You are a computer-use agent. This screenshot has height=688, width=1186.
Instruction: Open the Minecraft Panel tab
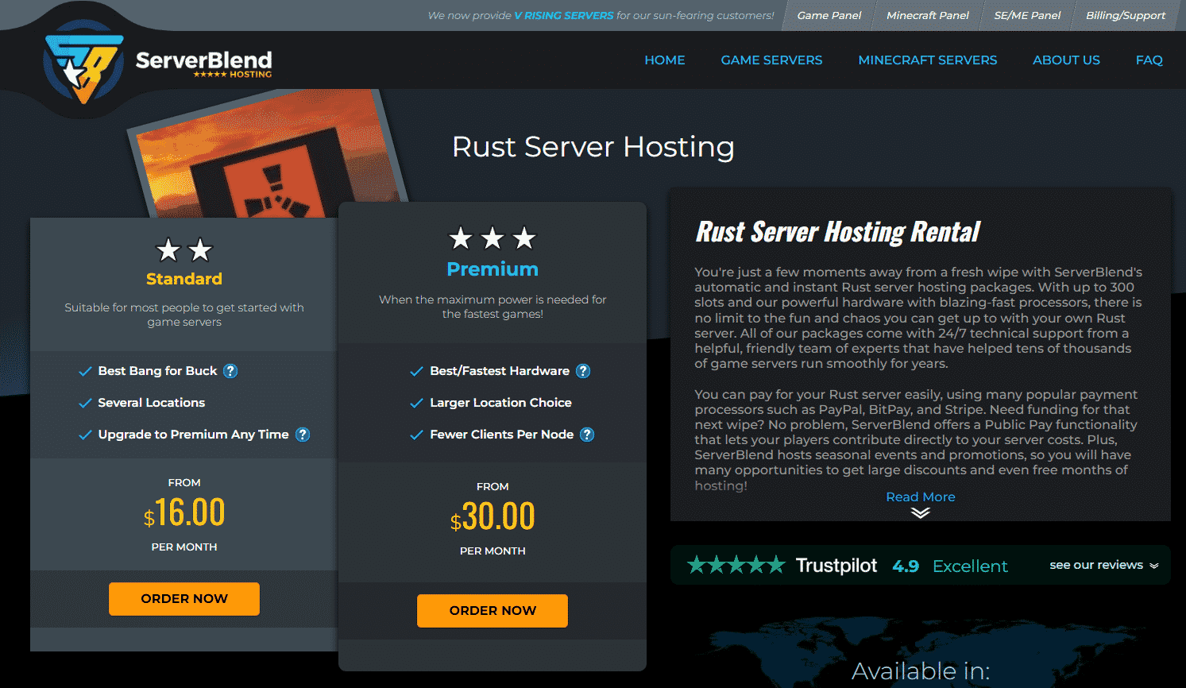tap(928, 15)
